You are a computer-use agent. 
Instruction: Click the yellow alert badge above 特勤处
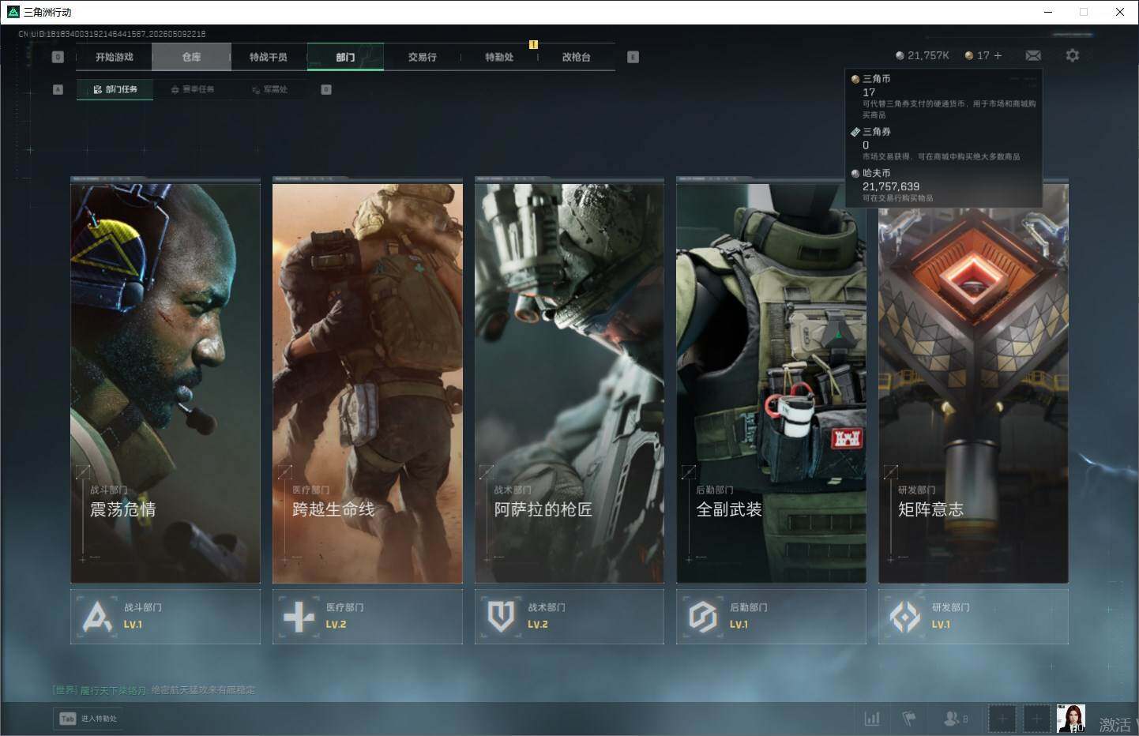[x=533, y=44]
